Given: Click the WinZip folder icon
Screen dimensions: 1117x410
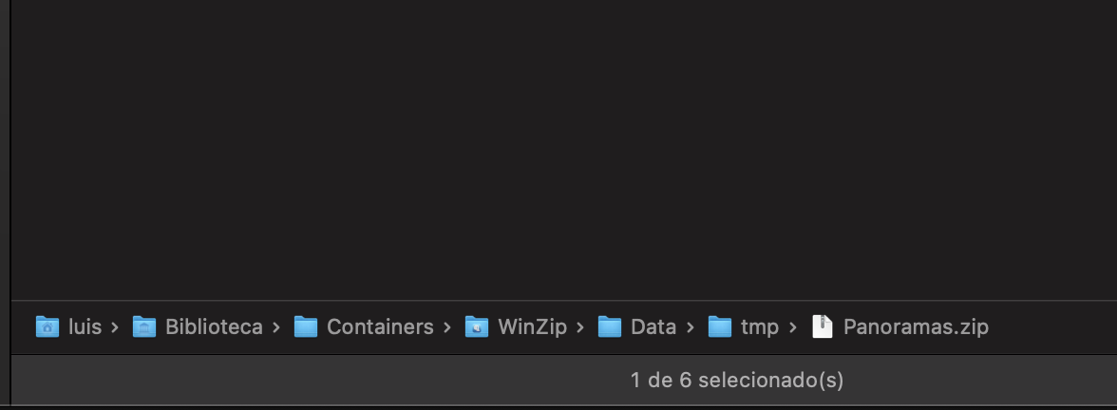Looking at the screenshot, I should 476,327.
